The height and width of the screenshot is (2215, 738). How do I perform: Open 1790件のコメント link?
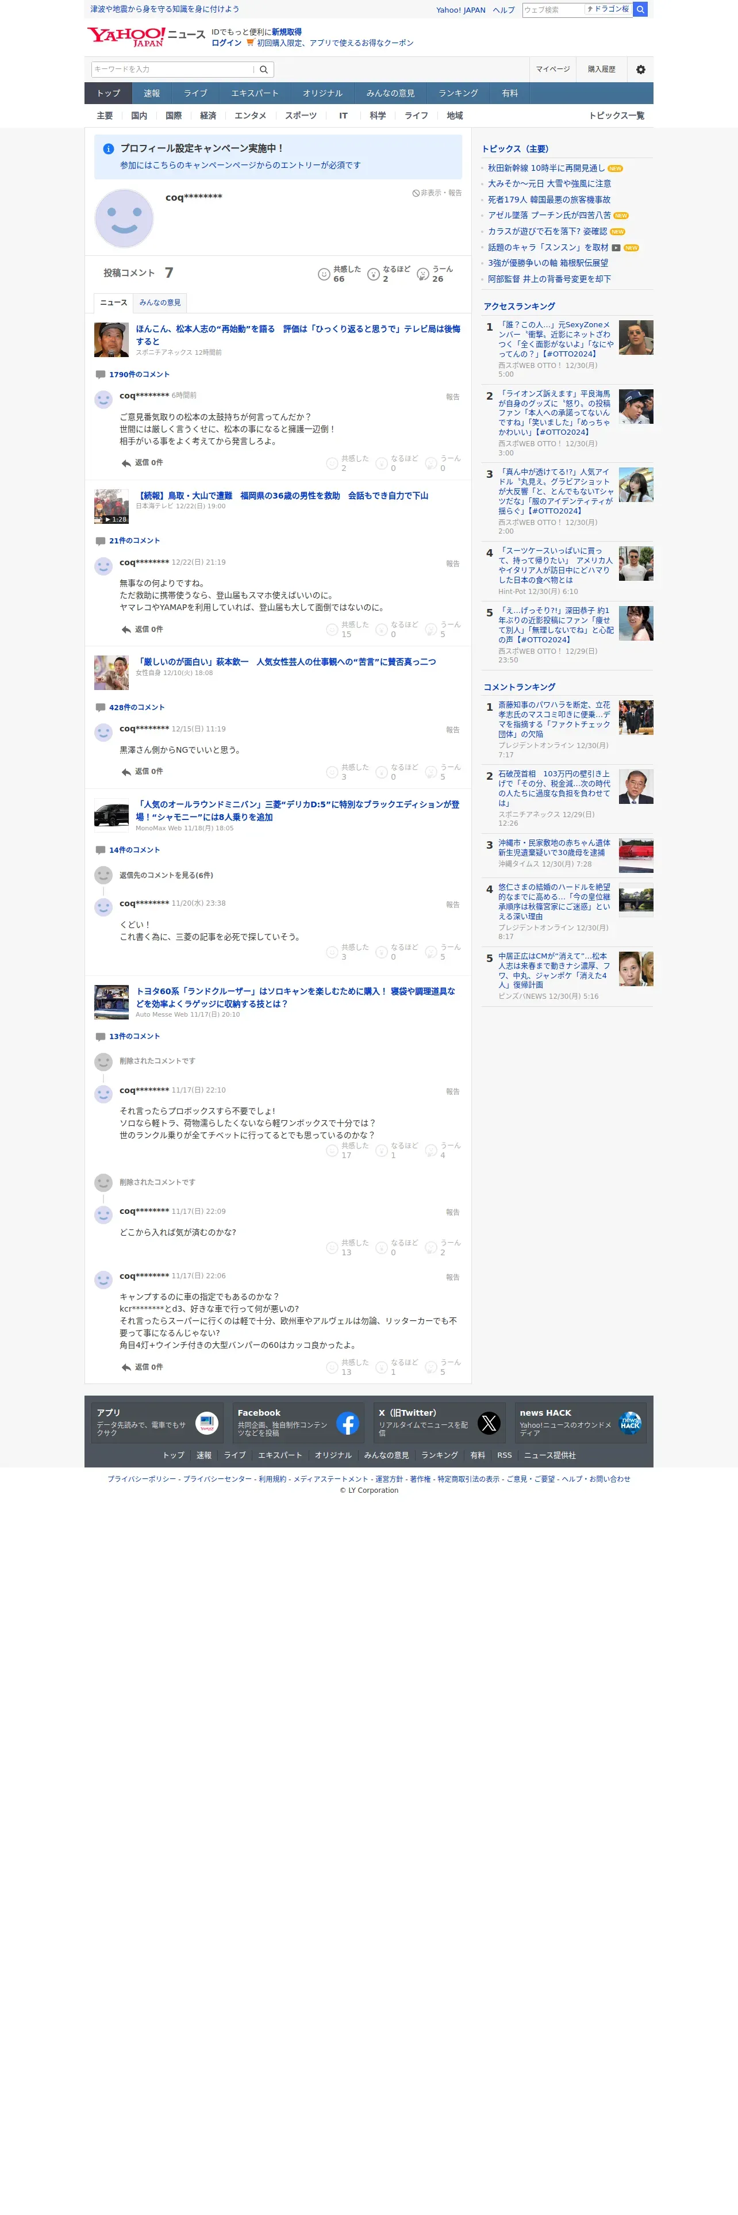(139, 375)
